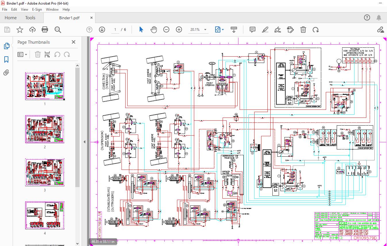Choose the Selection arrow tool
This screenshot has width=387, height=246.
point(141,30)
